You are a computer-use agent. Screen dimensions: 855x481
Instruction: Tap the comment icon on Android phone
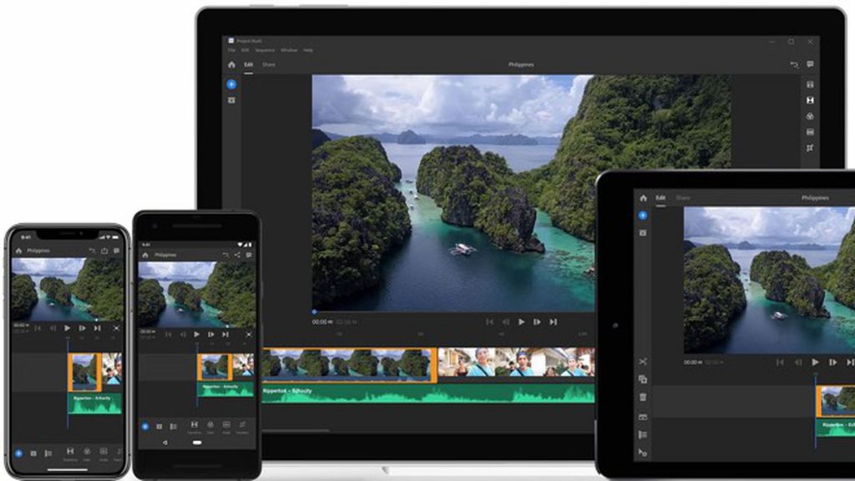tap(249, 256)
